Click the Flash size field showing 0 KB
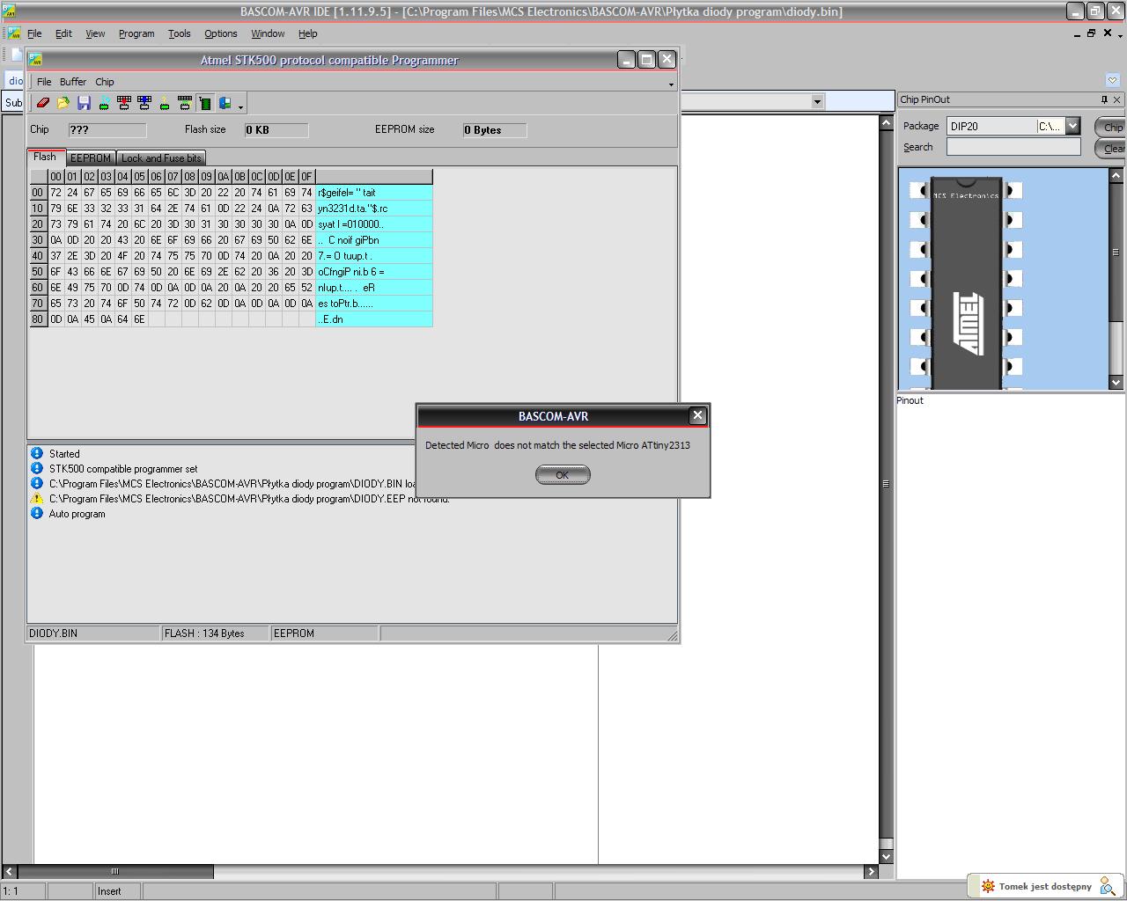1127x901 pixels. click(x=276, y=130)
